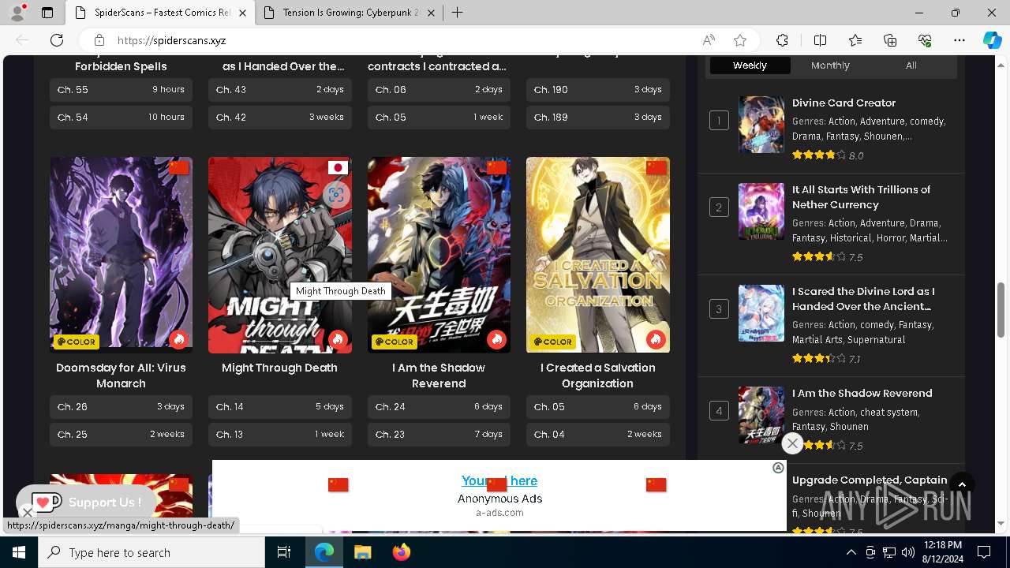Open I Am the Shadow Reverend cover image
Viewport: 1010px width, 568px height.
(439, 254)
